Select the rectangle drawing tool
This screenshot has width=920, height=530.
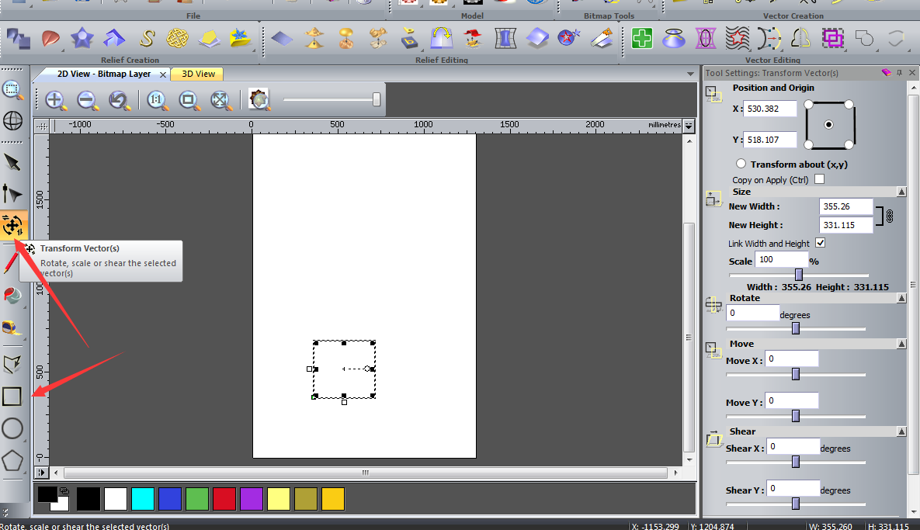(x=12, y=397)
